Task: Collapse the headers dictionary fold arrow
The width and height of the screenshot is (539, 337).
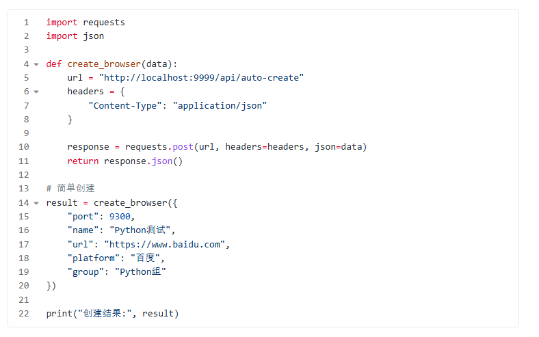Action: pyautogui.click(x=36, y=92)
